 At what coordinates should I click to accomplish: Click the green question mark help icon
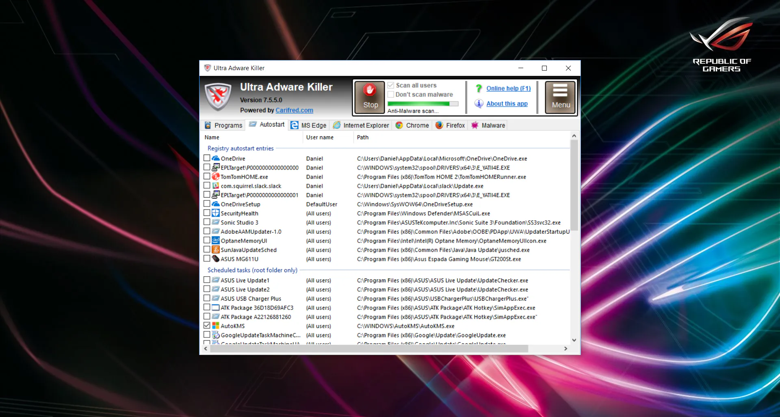click(x=479, y=88)
